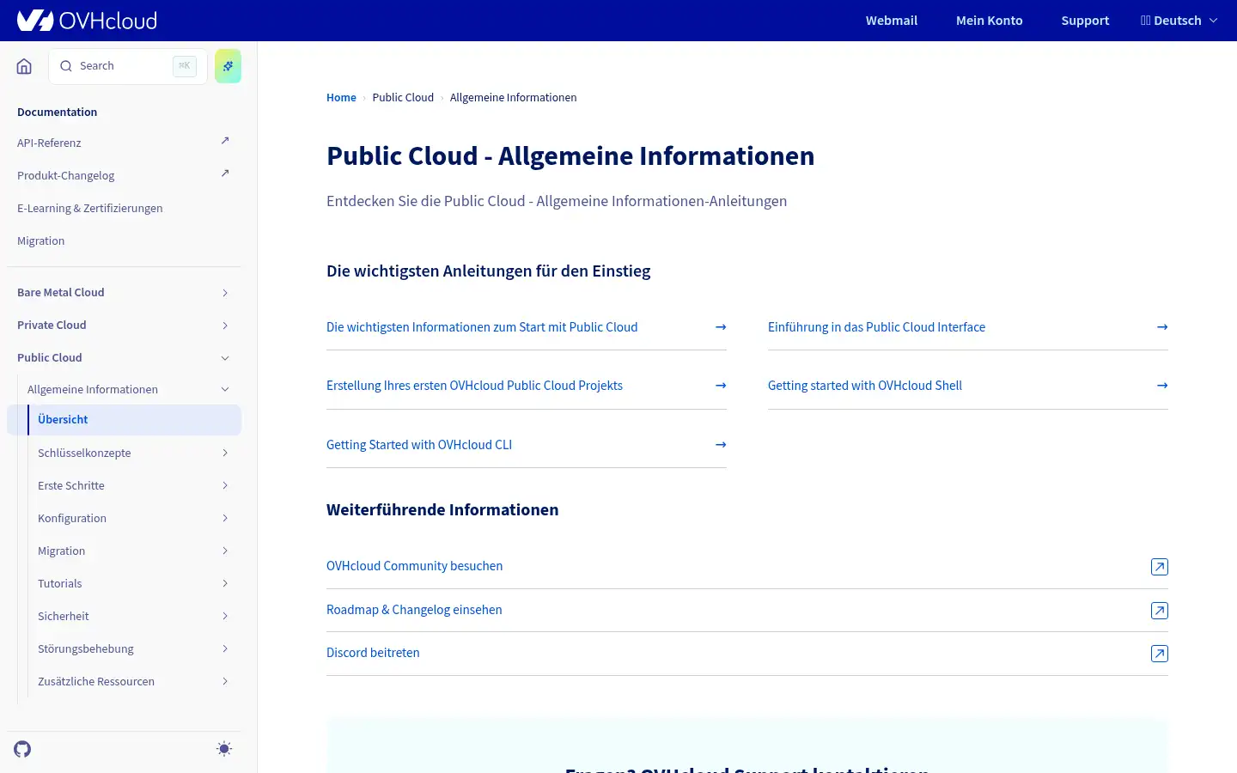Expand the Private Cloud section
This screenshot has width=1237, height=773.
click(x=225, y=326)
